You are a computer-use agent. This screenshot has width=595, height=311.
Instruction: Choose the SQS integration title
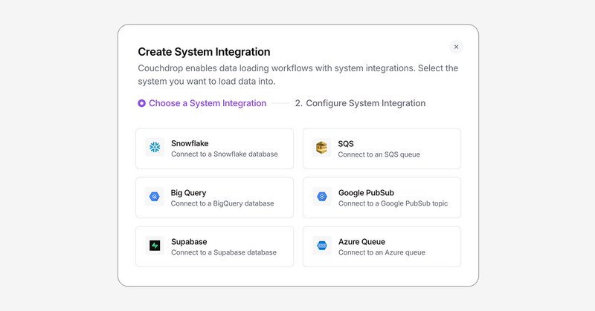pyautogui.click(x=346, y=143)
